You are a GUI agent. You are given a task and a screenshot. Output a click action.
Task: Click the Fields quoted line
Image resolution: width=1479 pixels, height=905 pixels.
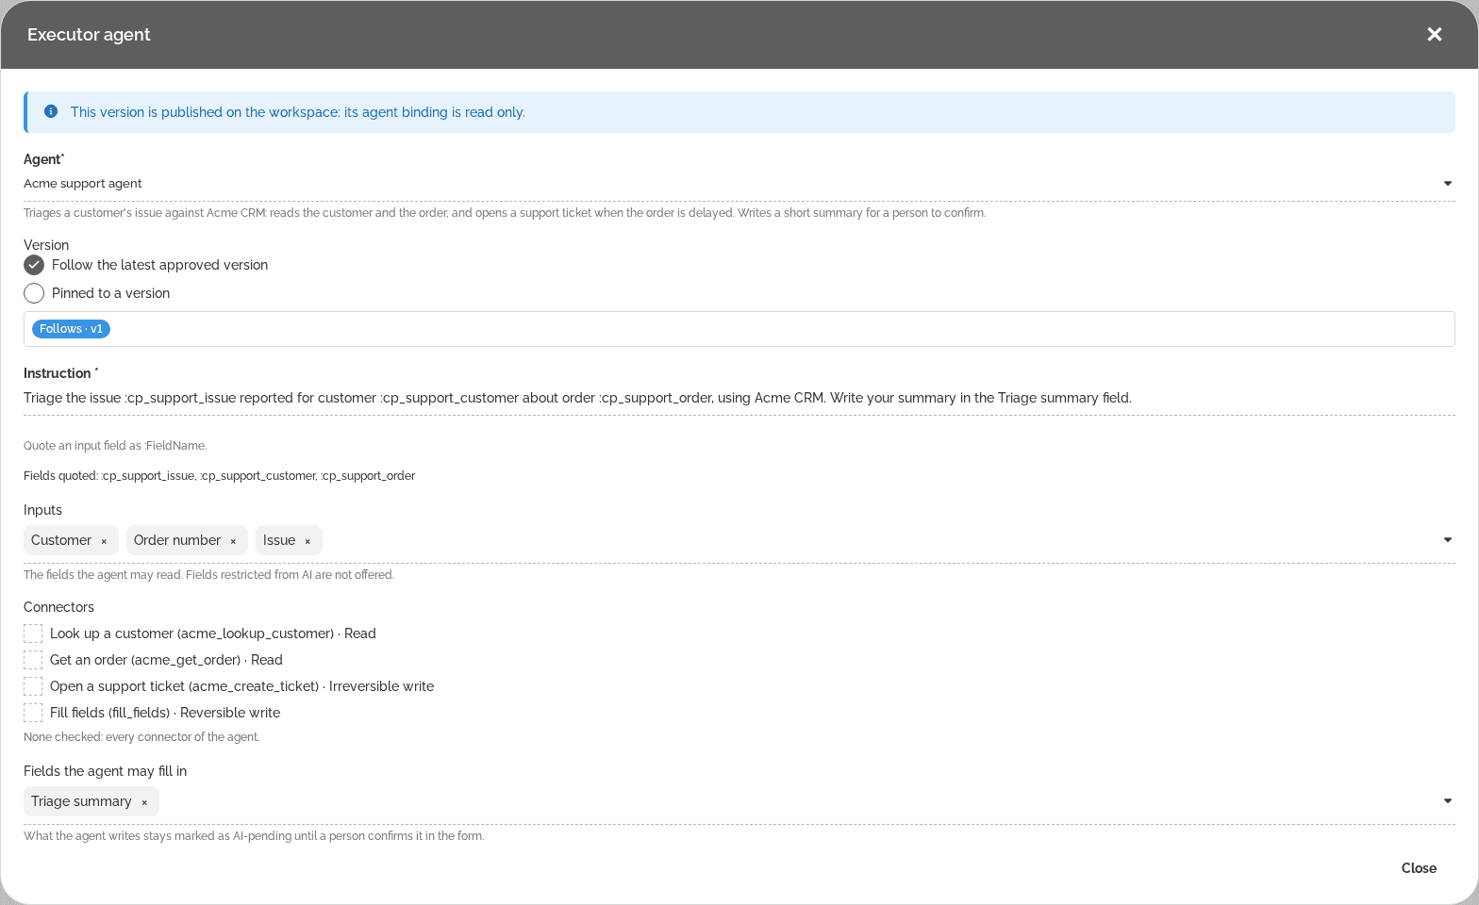click(x=220, y=476)
